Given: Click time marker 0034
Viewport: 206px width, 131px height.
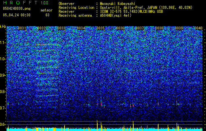Looking at the screenshot, I should pyautogui.click(x=81, y=28).
